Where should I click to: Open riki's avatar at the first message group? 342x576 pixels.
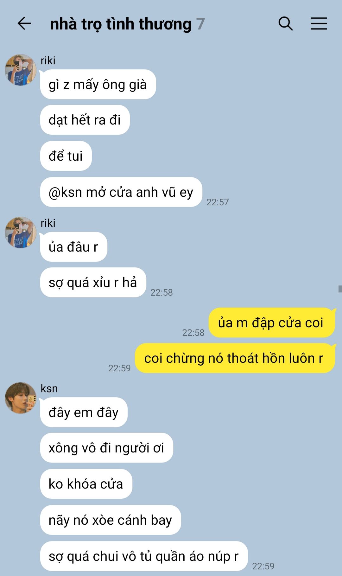21,70
